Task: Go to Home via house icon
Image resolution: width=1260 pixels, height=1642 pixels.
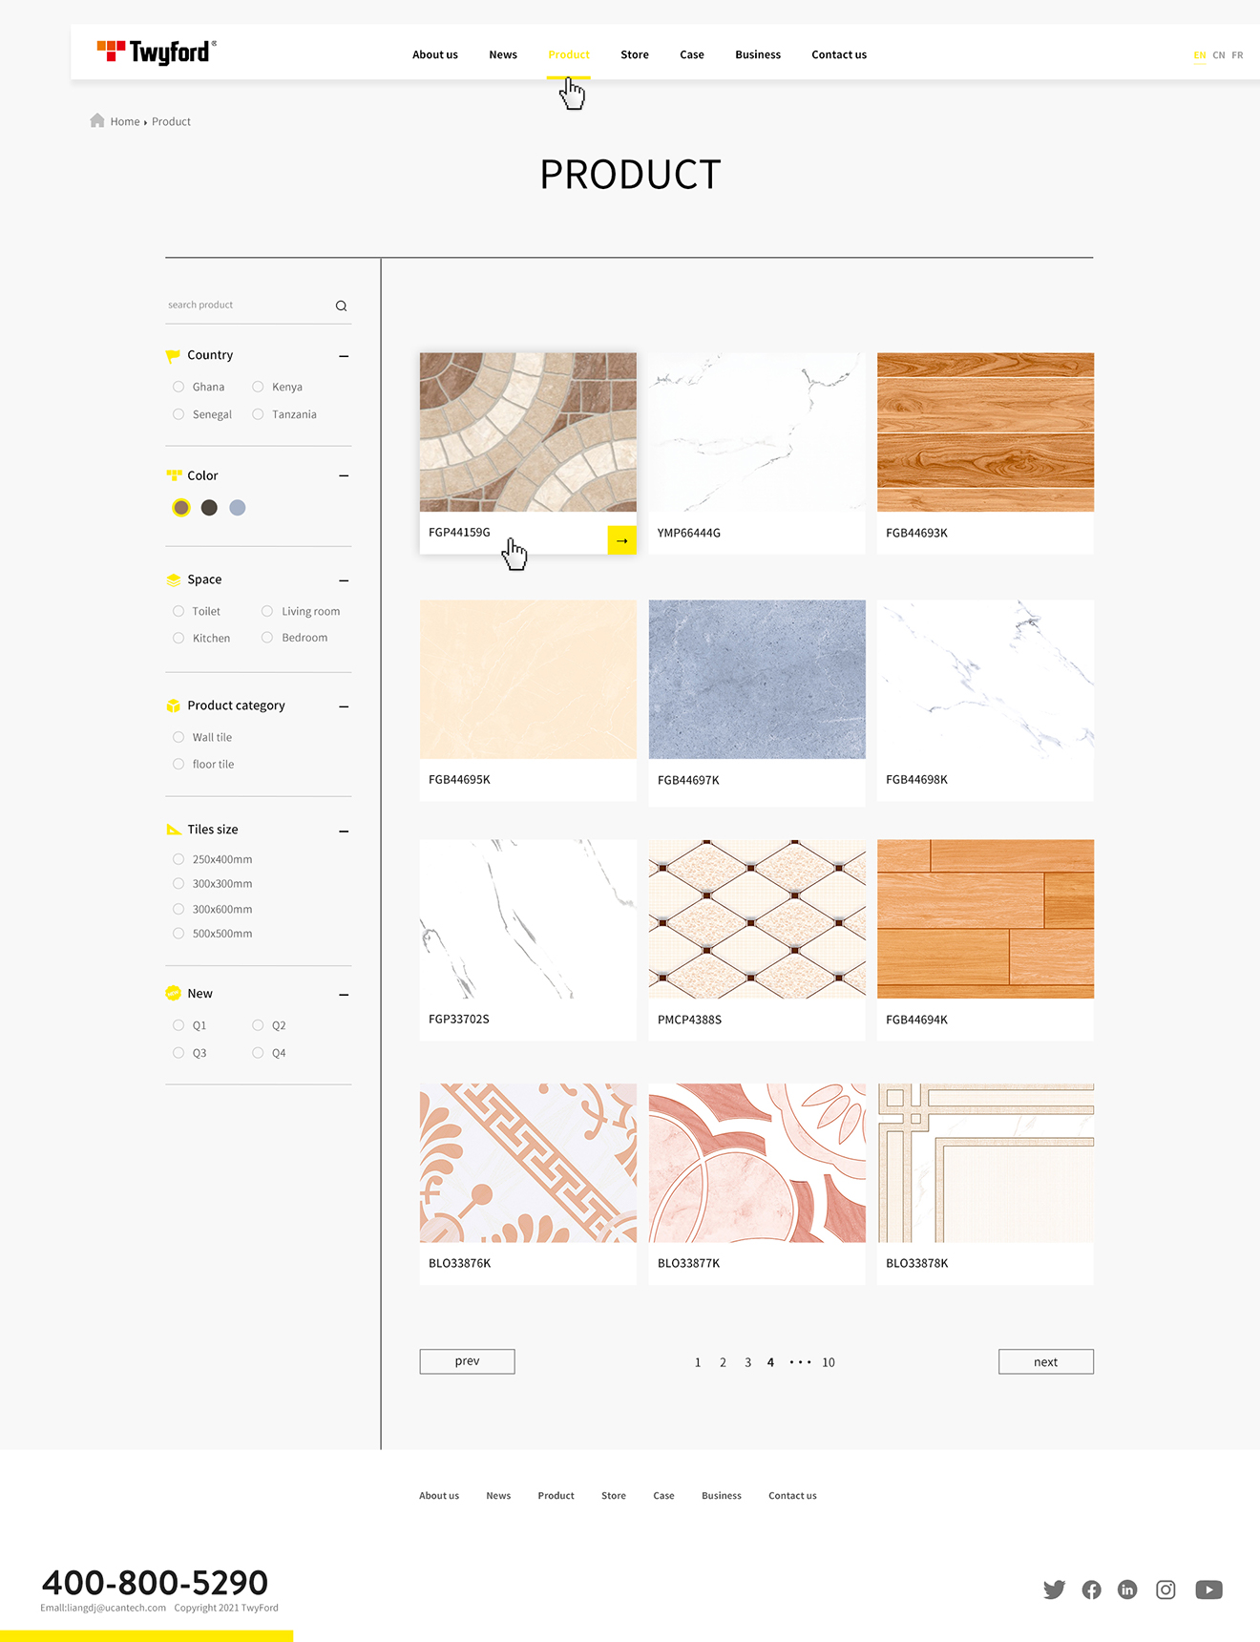Action: (97, 120)
